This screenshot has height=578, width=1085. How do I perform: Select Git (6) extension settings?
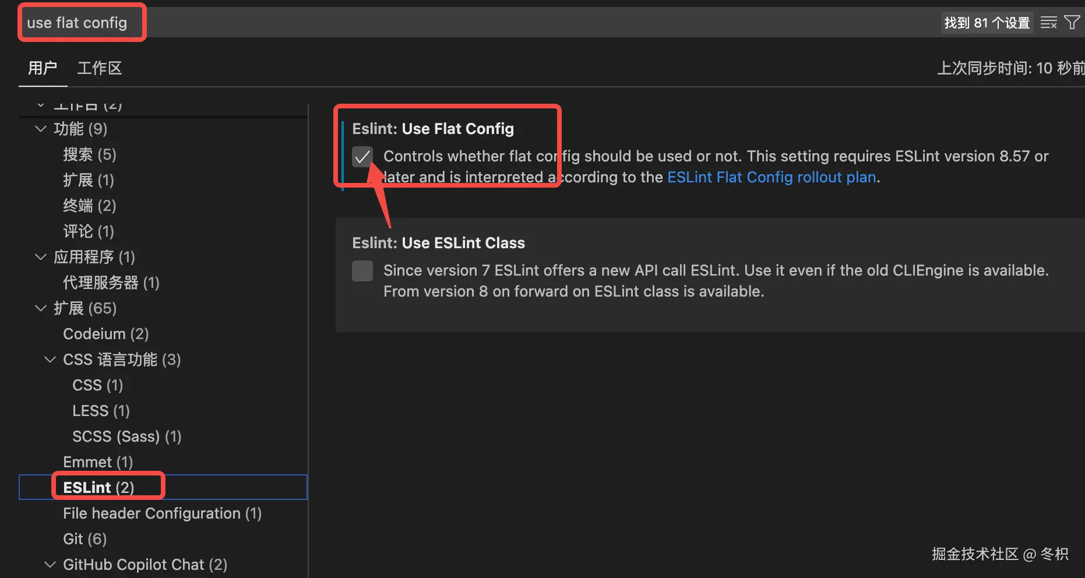[85, 539]
